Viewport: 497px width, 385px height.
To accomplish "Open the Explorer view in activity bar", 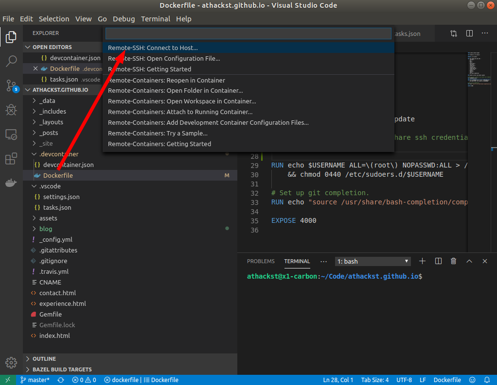I will 11,37.
